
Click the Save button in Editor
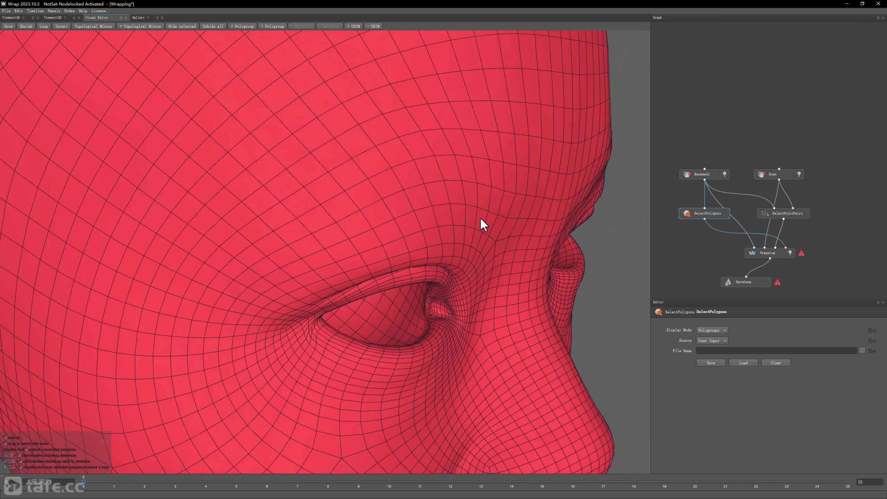[x=711, y=363]
